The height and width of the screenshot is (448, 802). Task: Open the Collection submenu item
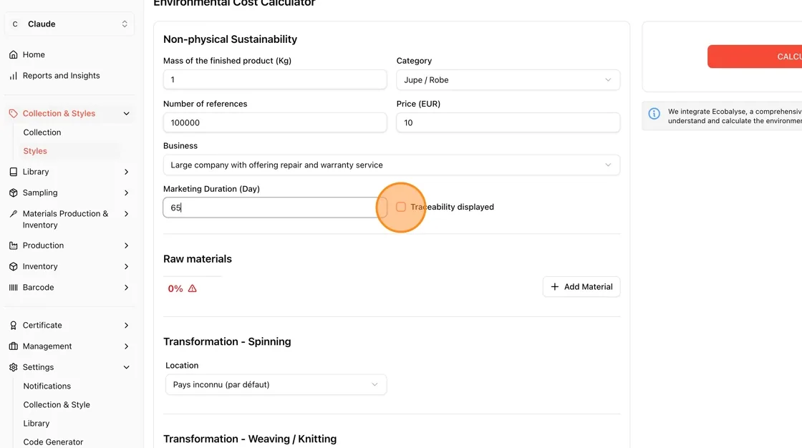[x=42, y=132]
